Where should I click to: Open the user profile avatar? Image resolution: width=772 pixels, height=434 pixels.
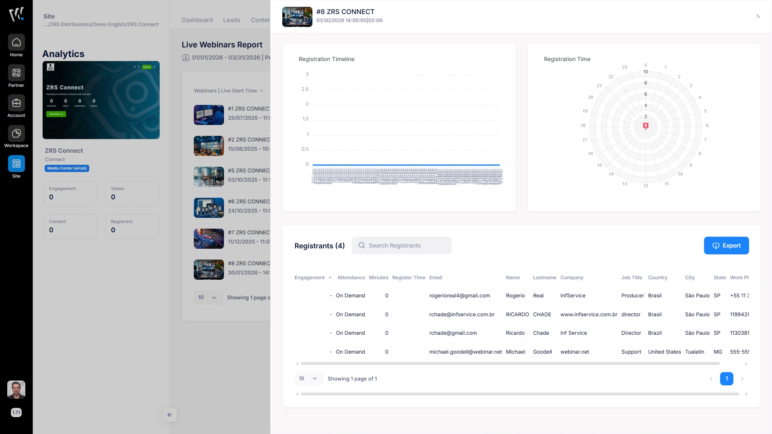coord(16,389)
